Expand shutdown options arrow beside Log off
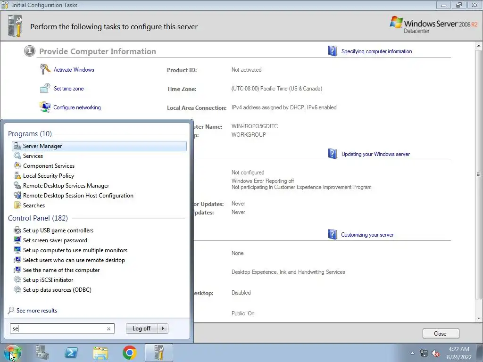Viewport: 483px width, 362px height. [163, 329]
